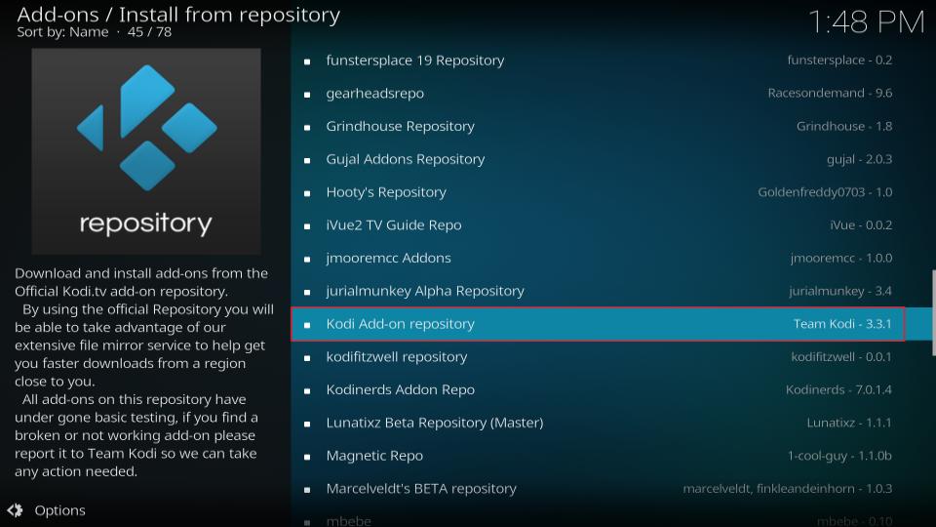Click 'Add-ons / Install from repository' title
The image size is (936, 527).
click(x=178, y=15)
